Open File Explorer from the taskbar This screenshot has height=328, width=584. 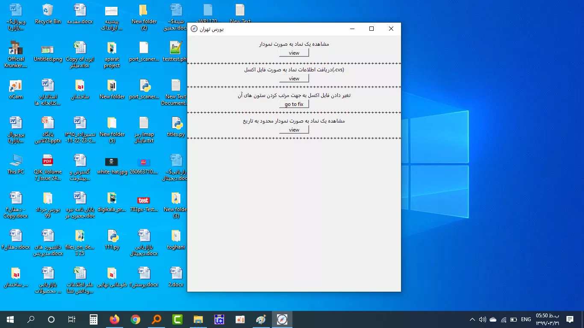tap(198, 319)
